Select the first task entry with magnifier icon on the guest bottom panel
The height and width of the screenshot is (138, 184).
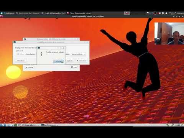click(31, 125)
